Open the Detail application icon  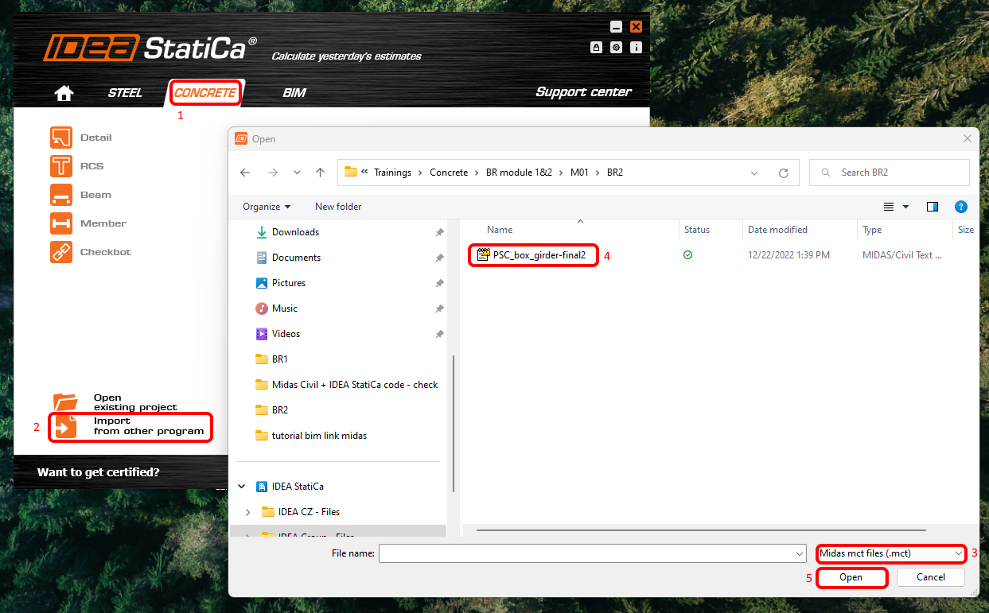[61, 138]
